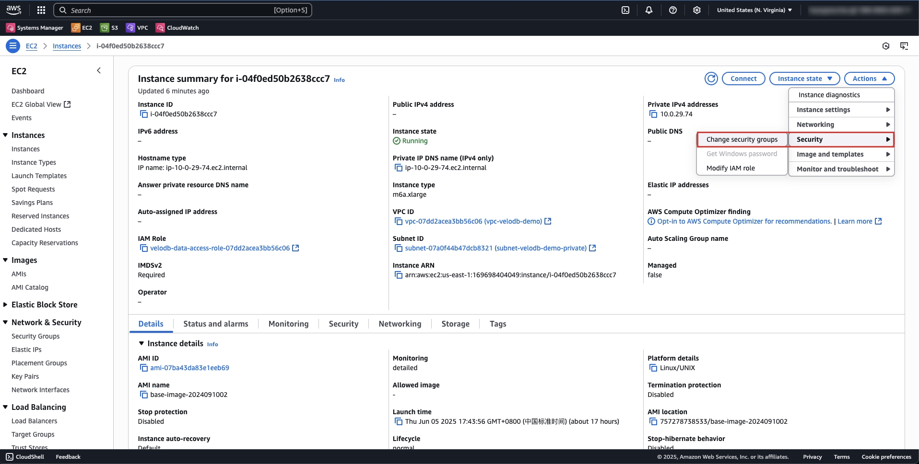Copy the Launch time value
The image size is (919, 464).
point(398,421)
